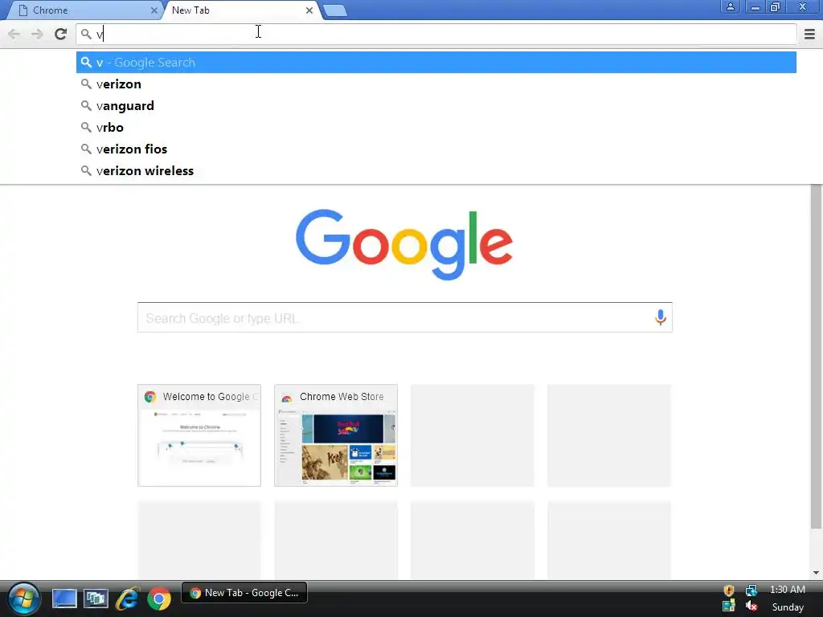Launch Internet Explorer from the taskbar

point(128,599)
